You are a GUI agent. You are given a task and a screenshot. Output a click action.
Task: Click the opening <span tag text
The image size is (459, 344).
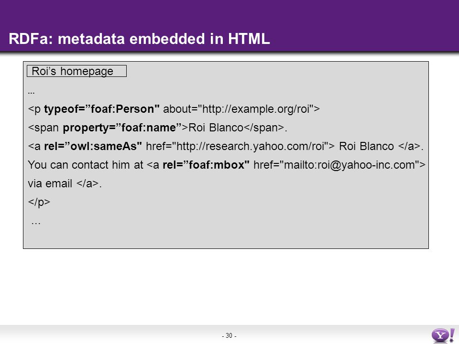44,128
